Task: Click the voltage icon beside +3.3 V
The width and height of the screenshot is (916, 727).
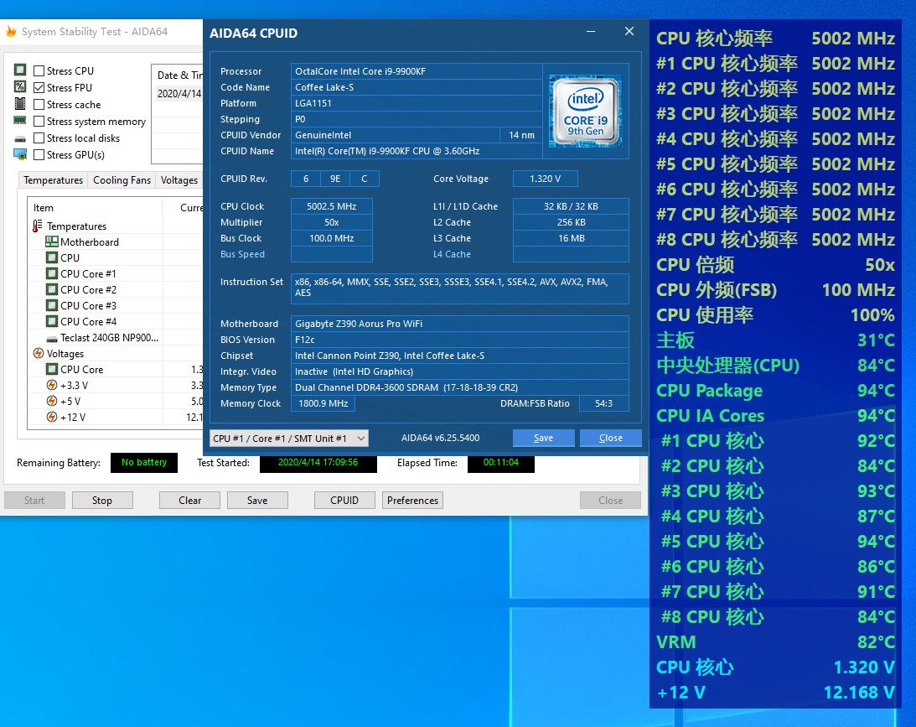Action: [51, 385]
